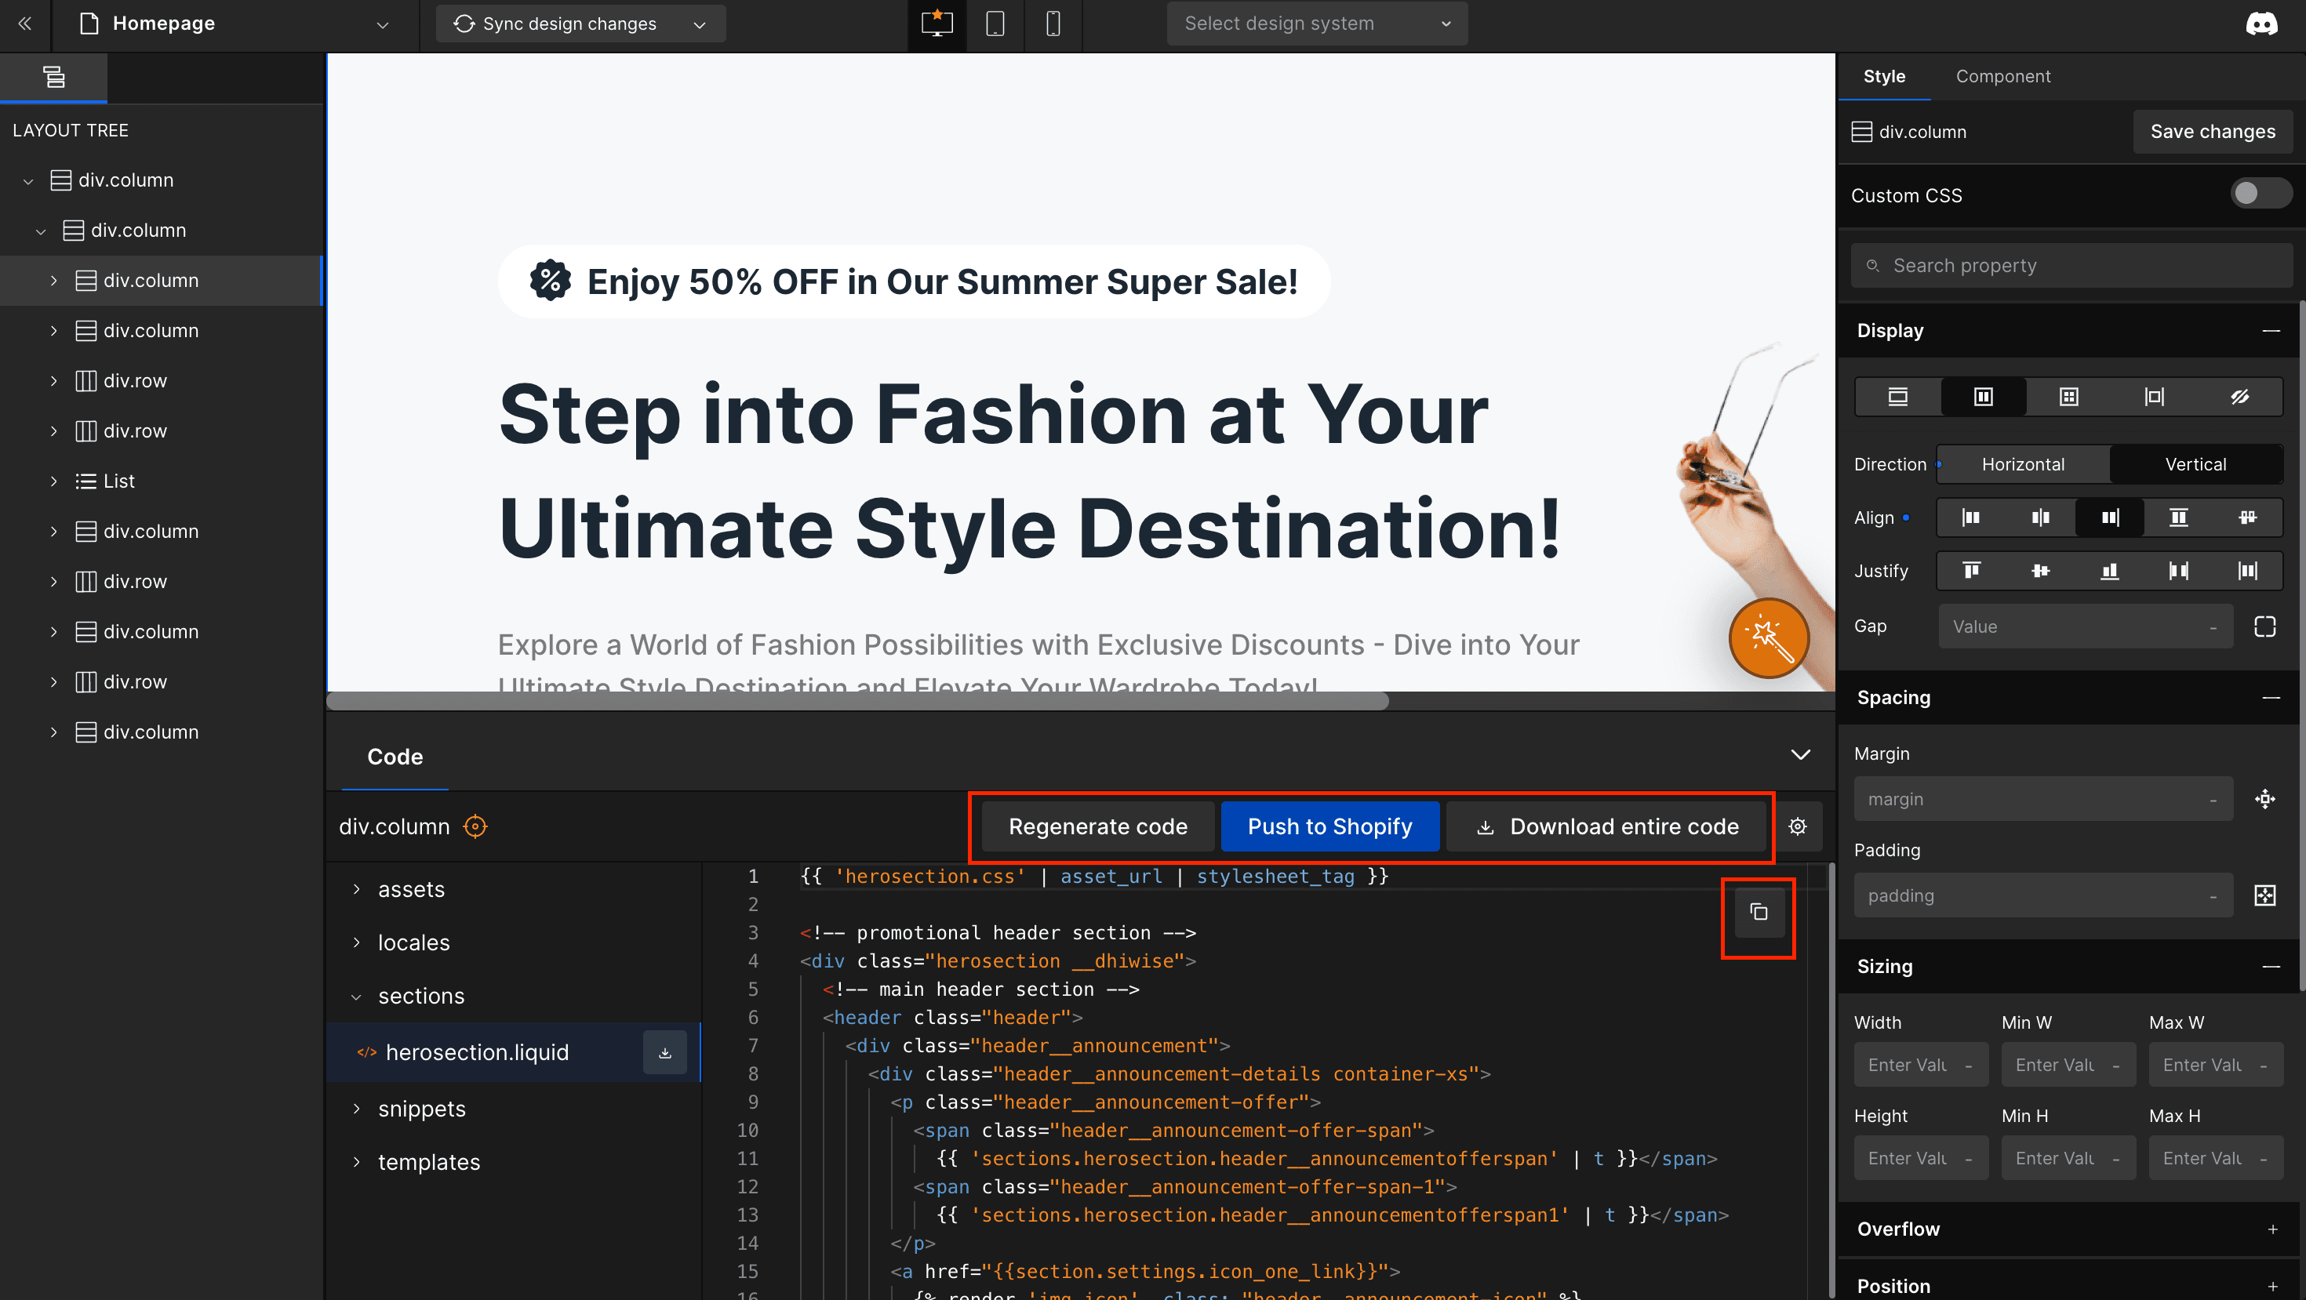Open the Select design system dropdown
This screenshot has width=2306, height=1300.
point(1315,24)
